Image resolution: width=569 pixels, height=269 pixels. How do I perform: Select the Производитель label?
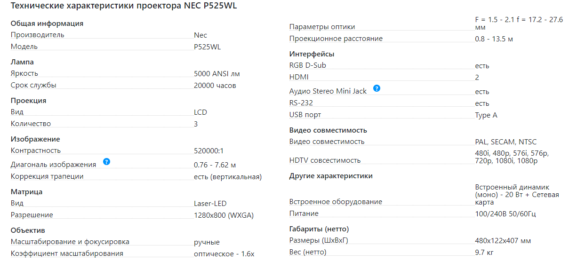[x=38, y=35]
